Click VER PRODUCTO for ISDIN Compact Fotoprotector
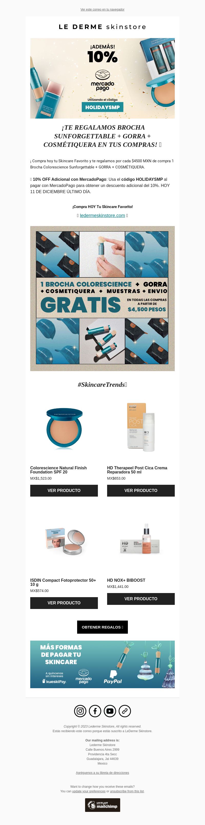Image resolution: width=205 pixels, height=825 pixels. tap(64, 603)
